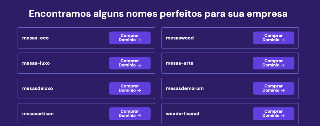Click the woodartisanal name label
The image size is (320, 126).
(x=182, y=114)
